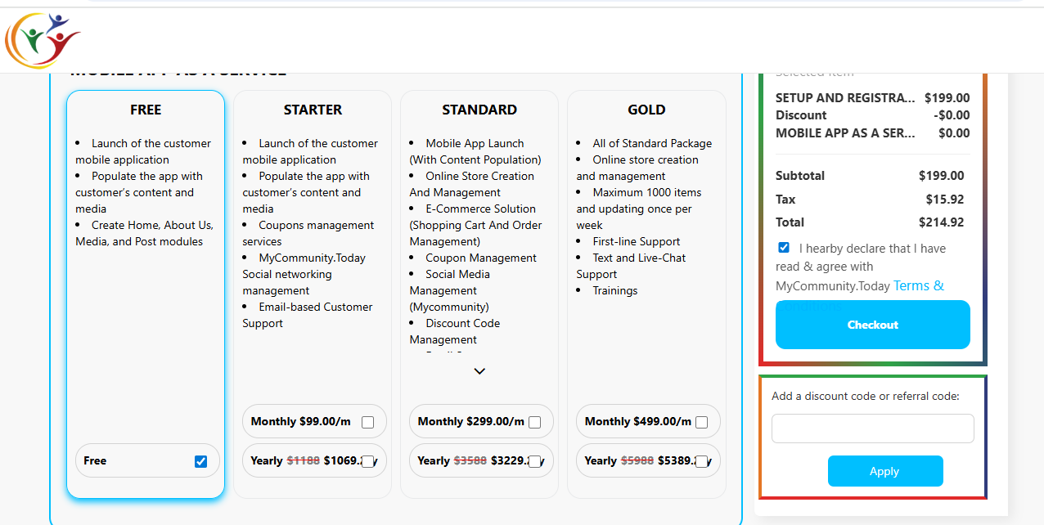This screenshot has height=525, width=1044.
Task: Click the Setup and Registration line item
Action: [845, 98]
